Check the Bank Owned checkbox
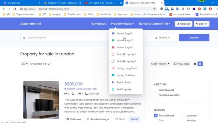Viewport: 218px width, 123px height. (x=156, y=90)
